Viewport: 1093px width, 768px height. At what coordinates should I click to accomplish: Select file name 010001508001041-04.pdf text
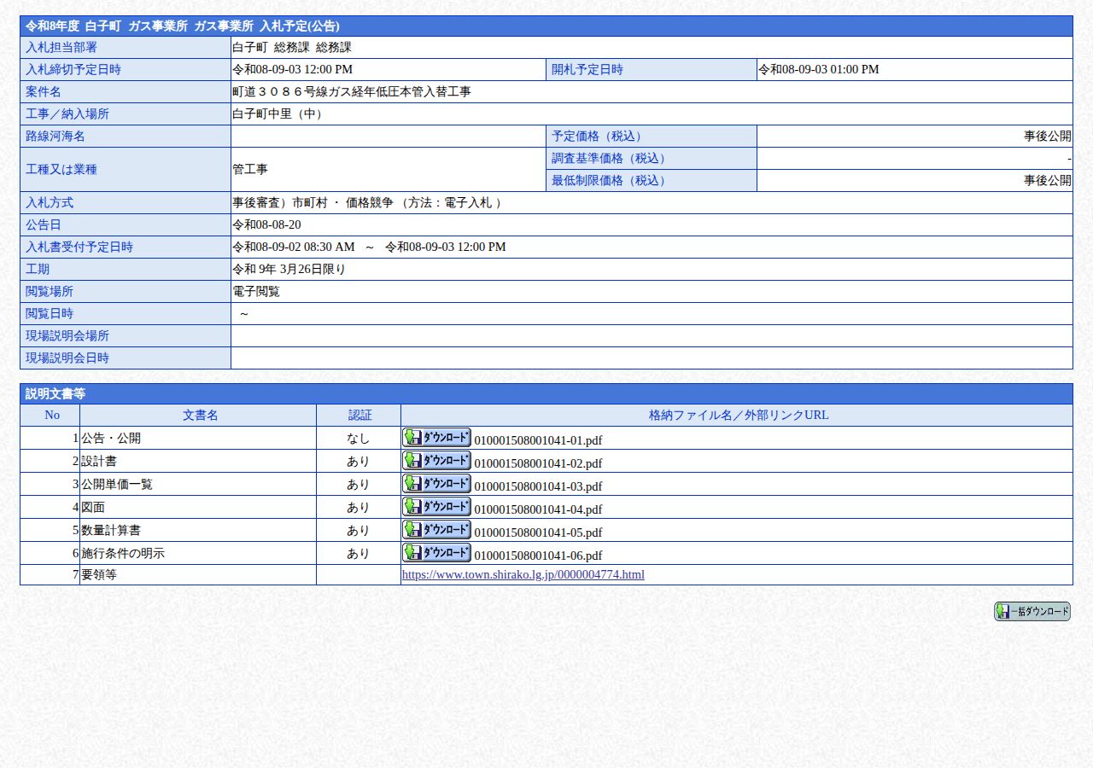(x=538, y=509)
